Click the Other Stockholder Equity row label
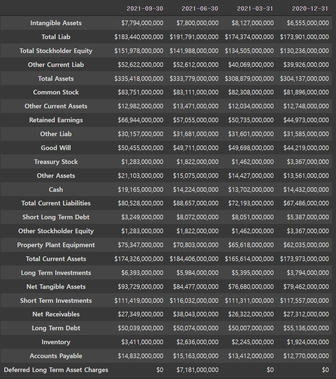 click(56, 231)
